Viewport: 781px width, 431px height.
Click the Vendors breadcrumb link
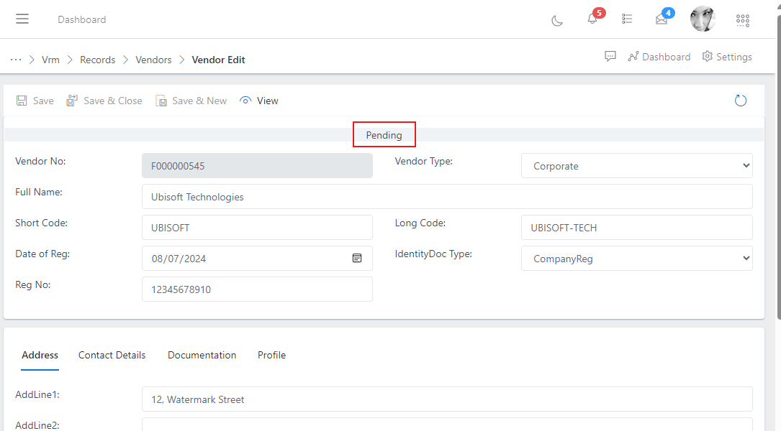tap(153, 60)
